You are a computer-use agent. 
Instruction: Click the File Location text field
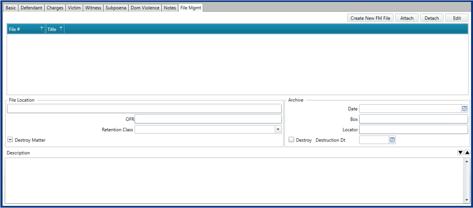tap(144, 109)
